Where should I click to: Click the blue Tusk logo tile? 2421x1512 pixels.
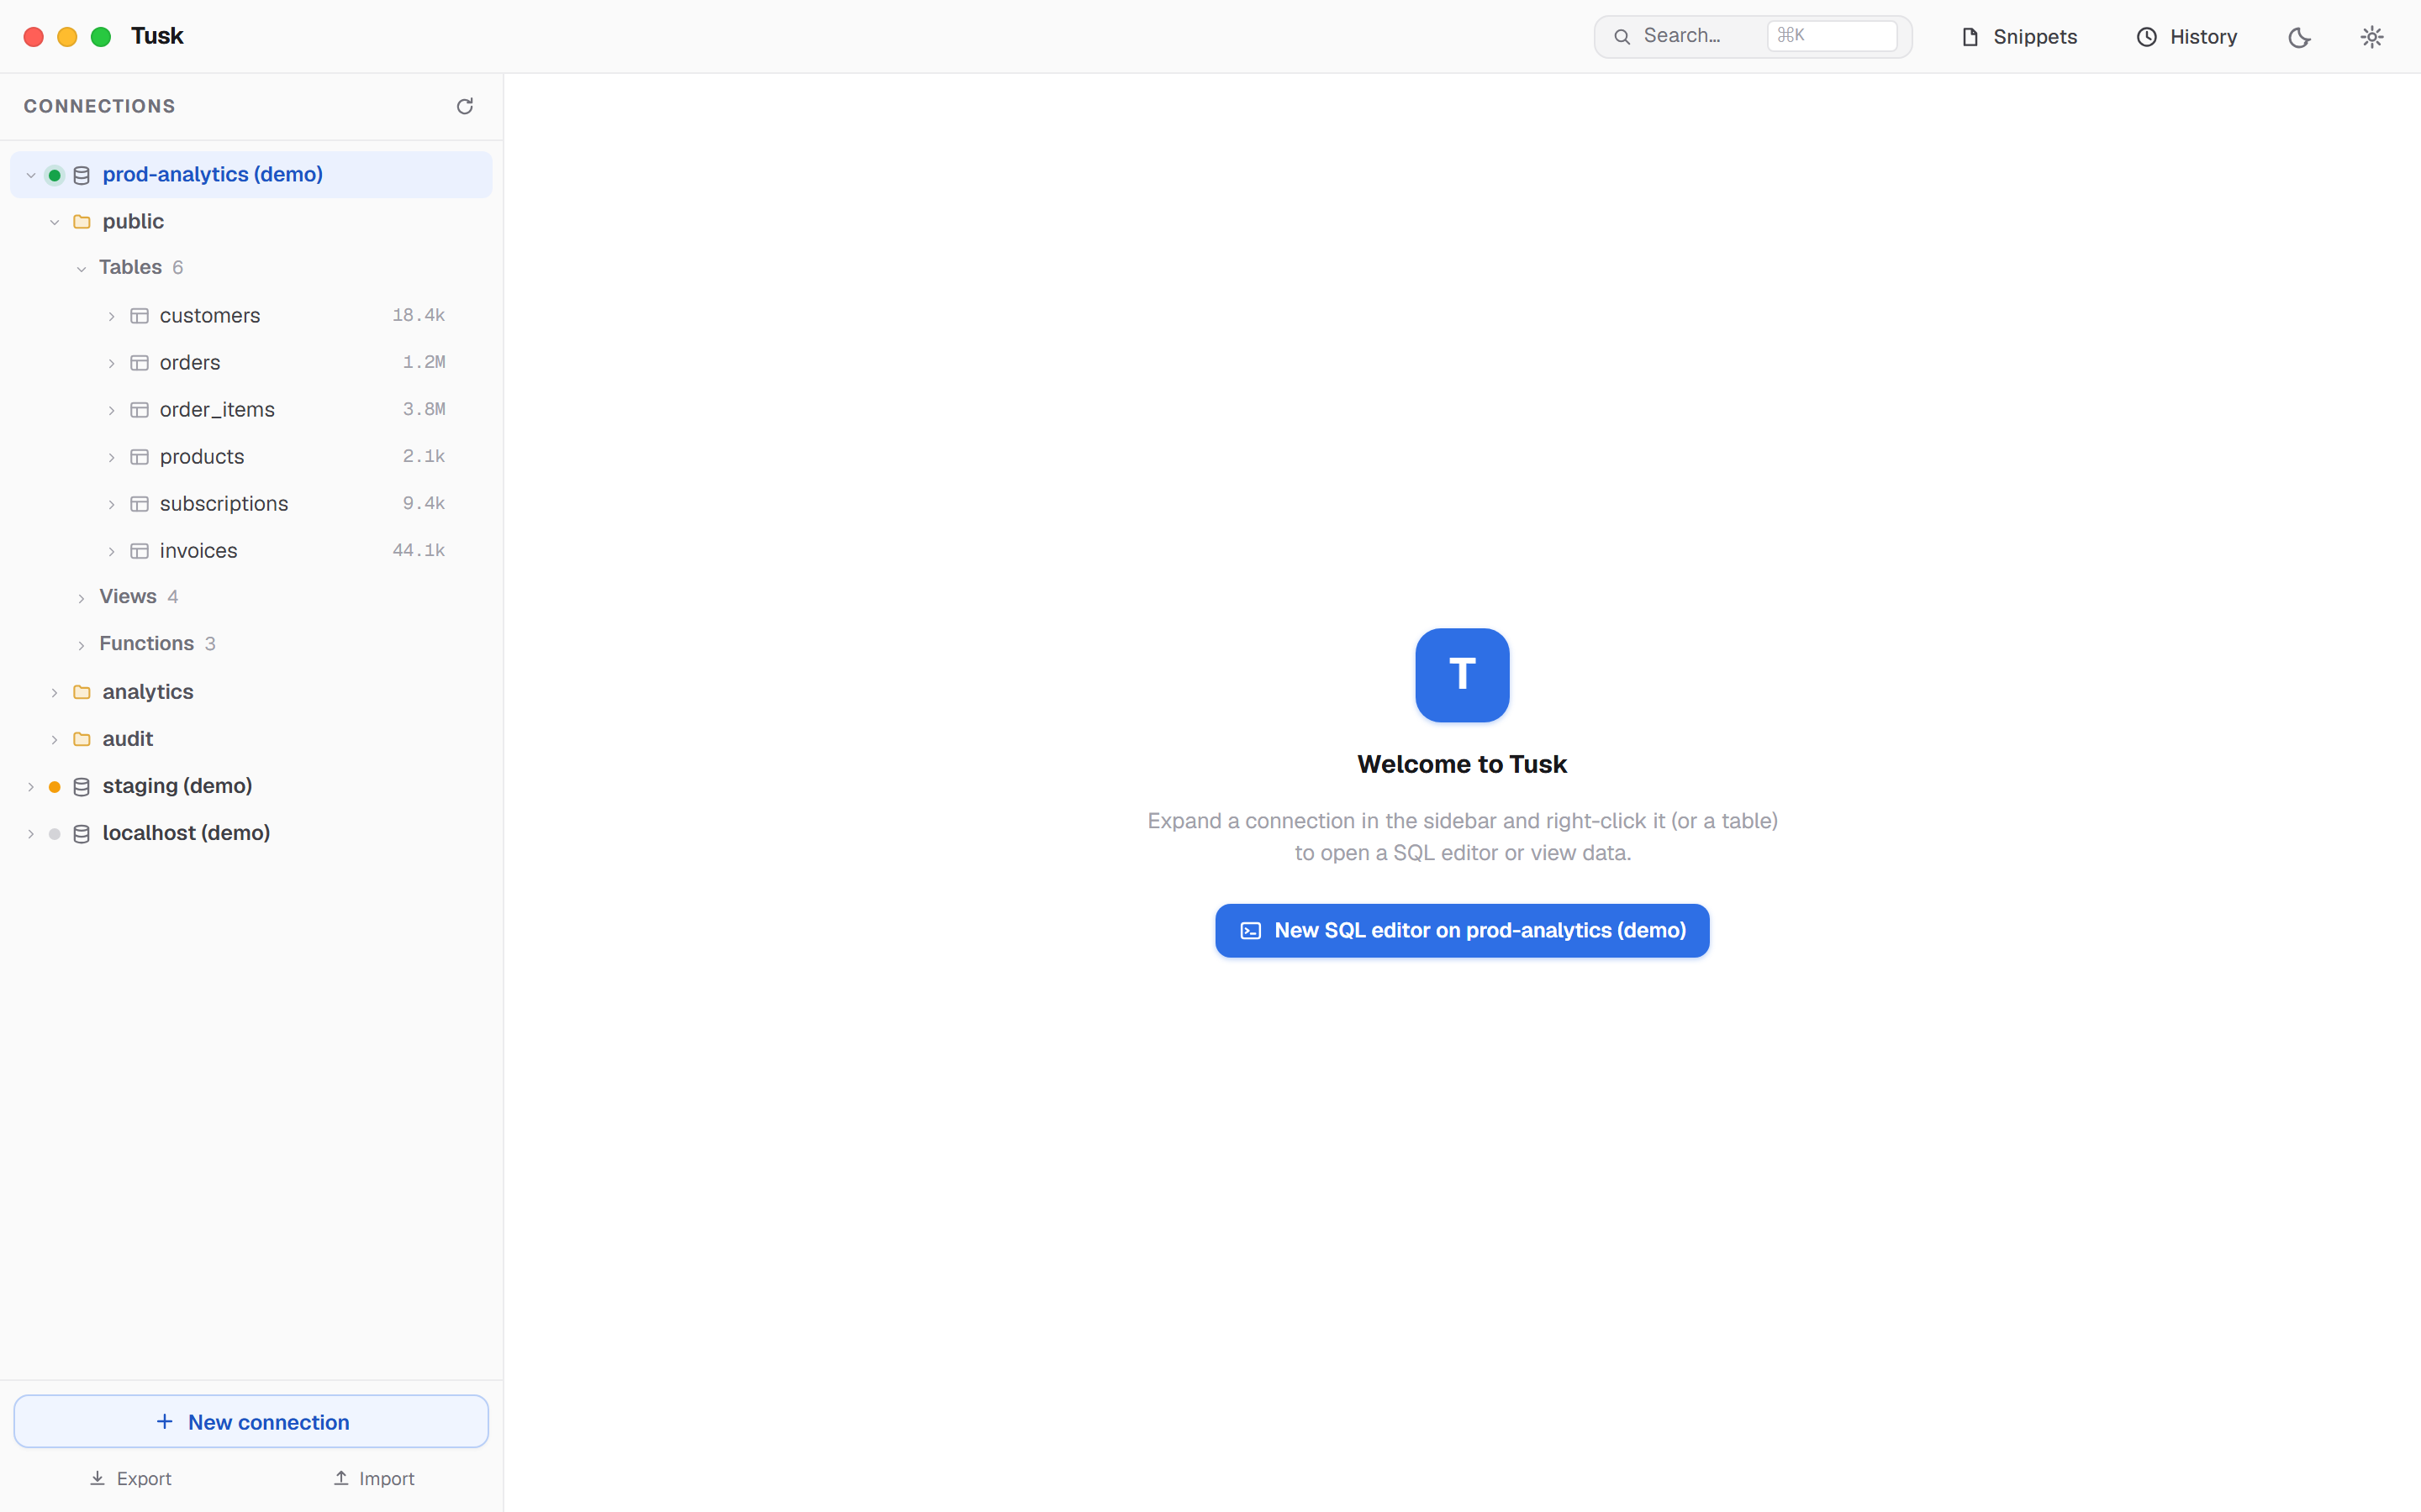pyautogui.click(x=1462, y=675)
